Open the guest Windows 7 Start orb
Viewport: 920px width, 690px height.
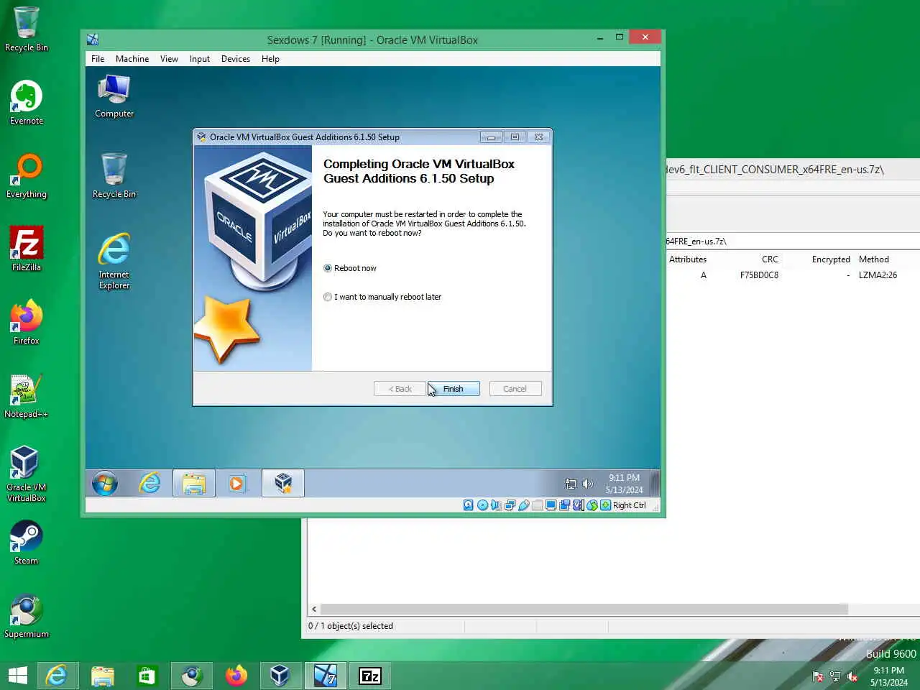[x=105, y=484]
